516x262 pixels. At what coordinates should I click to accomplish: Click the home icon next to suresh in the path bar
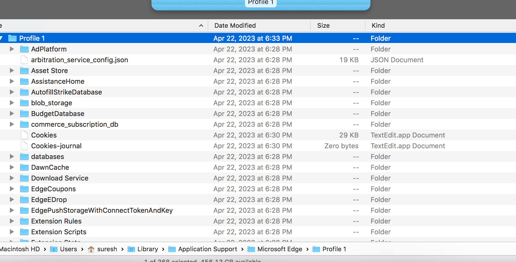point(91,249)
